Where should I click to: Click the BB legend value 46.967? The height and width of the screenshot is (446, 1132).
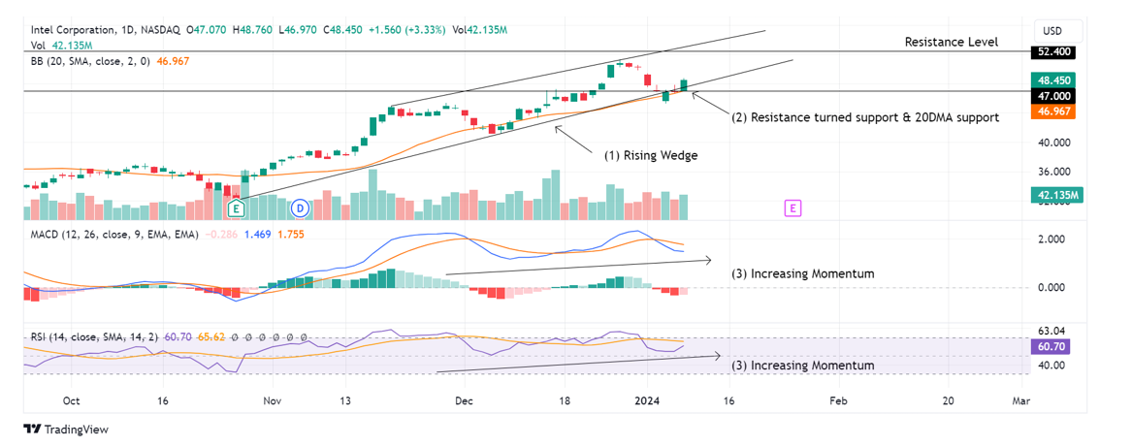click(172, 61)
